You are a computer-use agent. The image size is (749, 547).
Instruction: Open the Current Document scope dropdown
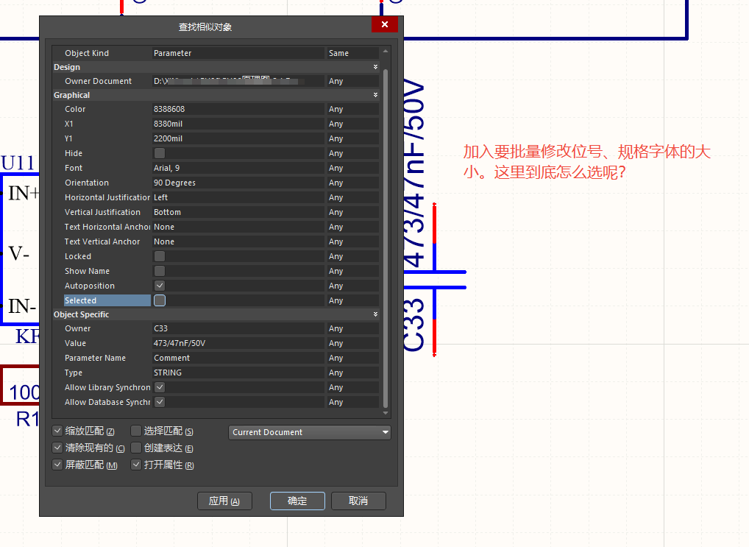[x=310, y=432]
